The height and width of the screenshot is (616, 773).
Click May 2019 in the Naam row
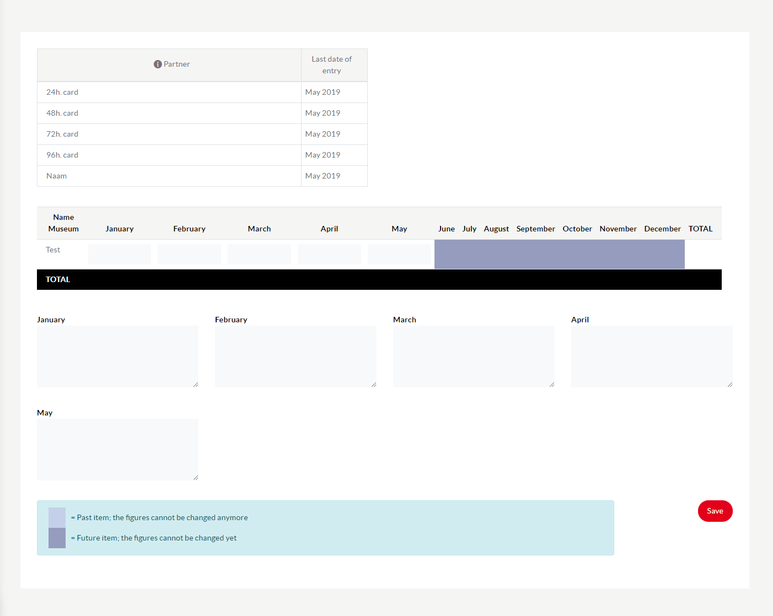(x=323, y=176)
